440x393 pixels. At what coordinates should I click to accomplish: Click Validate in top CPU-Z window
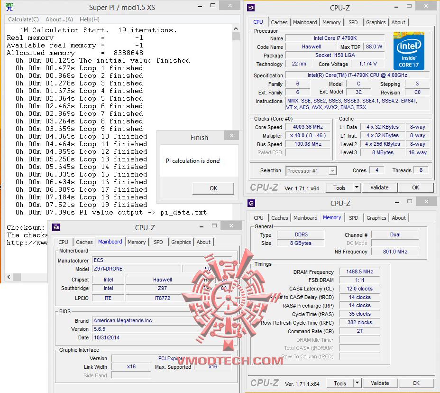[379, 187]
